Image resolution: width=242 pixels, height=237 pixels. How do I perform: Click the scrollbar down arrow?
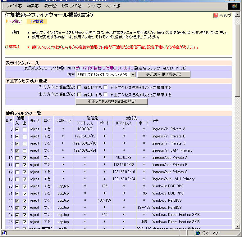pyautogui.click(x=238, y=226)
